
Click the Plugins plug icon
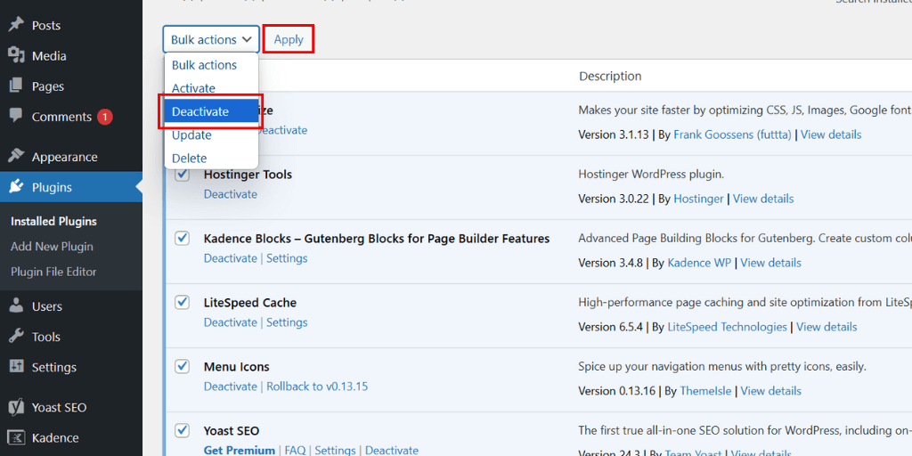16,187
